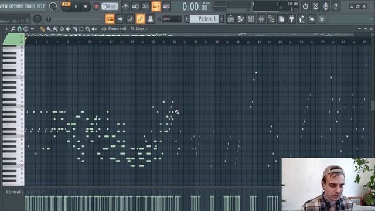Click the arrow icon left of cart

(312, 19)
